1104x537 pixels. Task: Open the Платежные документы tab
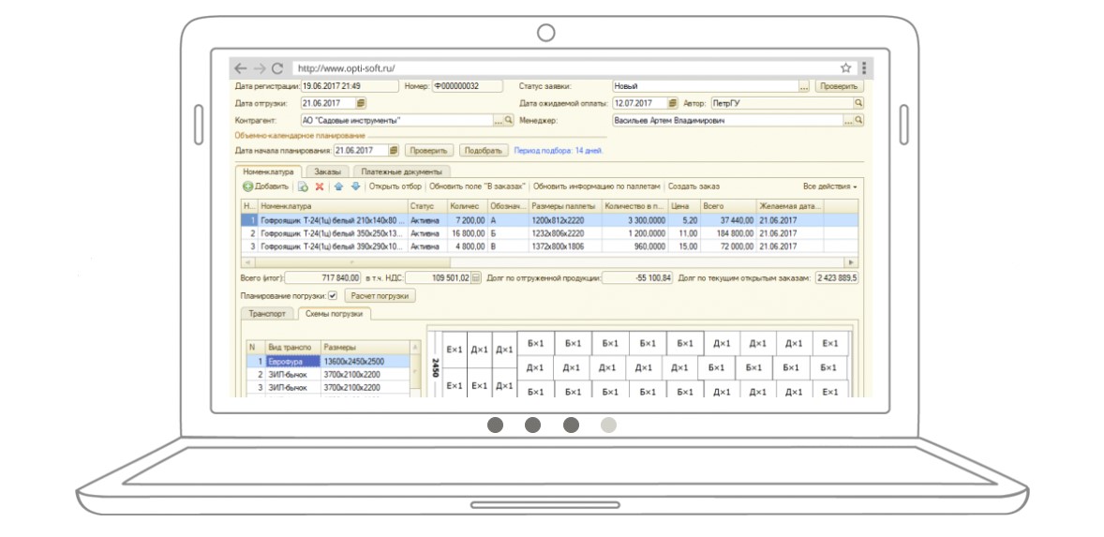click(x=401, y=172)
